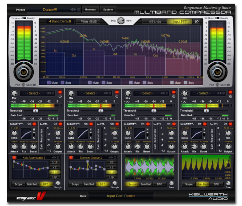Open the Memory button
This screenshot has width=242, height=206.
(90, 10)
